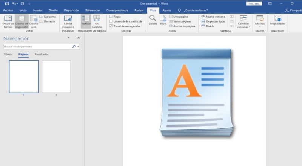Open search options dropdown arrow
Viewport: 302px width, 166px height.
point(78,47)
